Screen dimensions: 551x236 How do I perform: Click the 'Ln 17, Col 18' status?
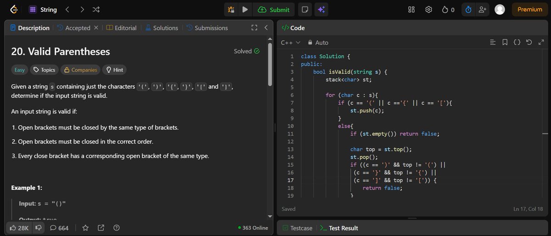point(529,209)
